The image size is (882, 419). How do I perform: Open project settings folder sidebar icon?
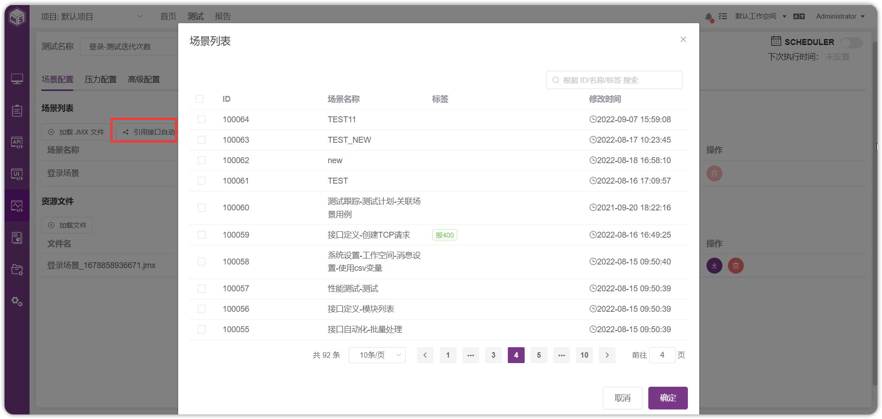pos(17,269)
